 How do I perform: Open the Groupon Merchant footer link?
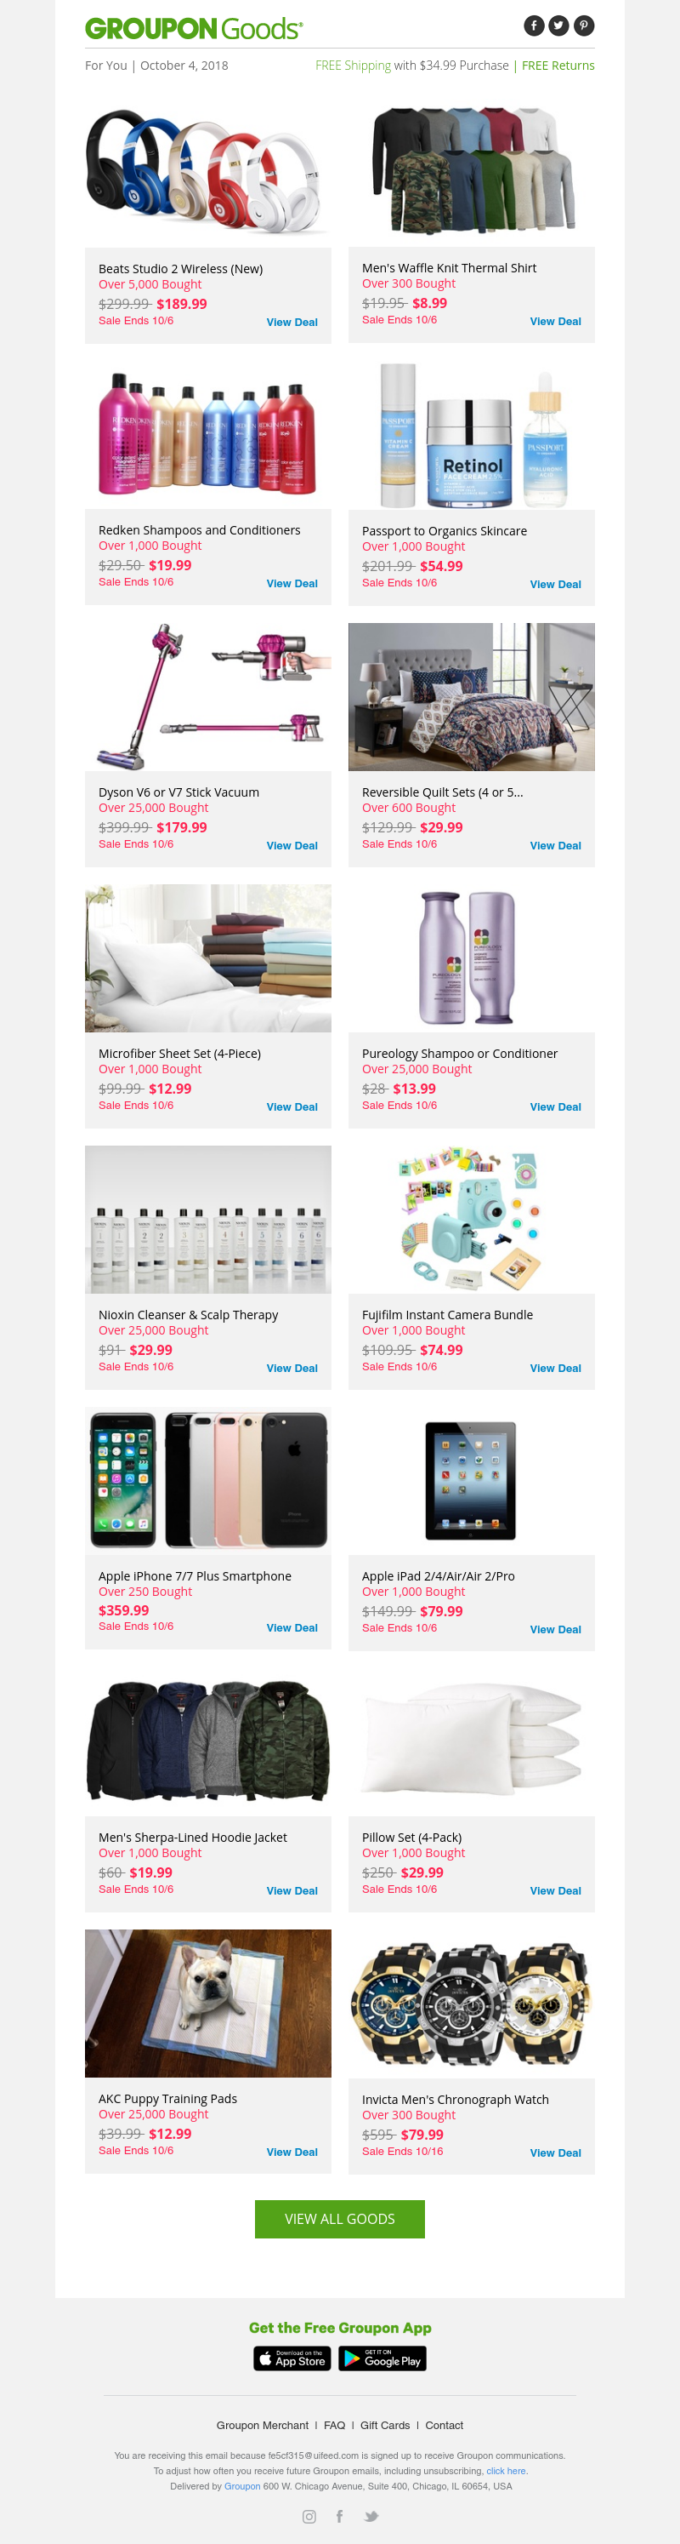click(263, 2426)
